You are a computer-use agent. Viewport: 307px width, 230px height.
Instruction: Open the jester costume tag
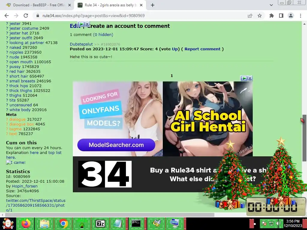[24, 28]
